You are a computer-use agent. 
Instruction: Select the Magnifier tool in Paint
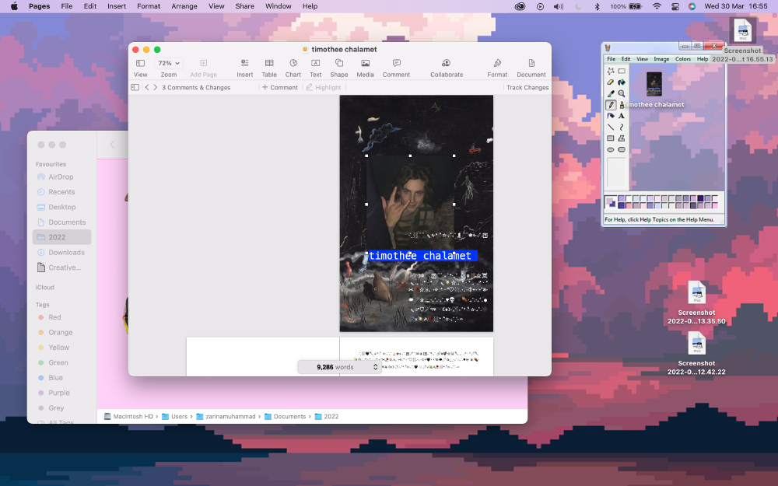pos(621,94)
